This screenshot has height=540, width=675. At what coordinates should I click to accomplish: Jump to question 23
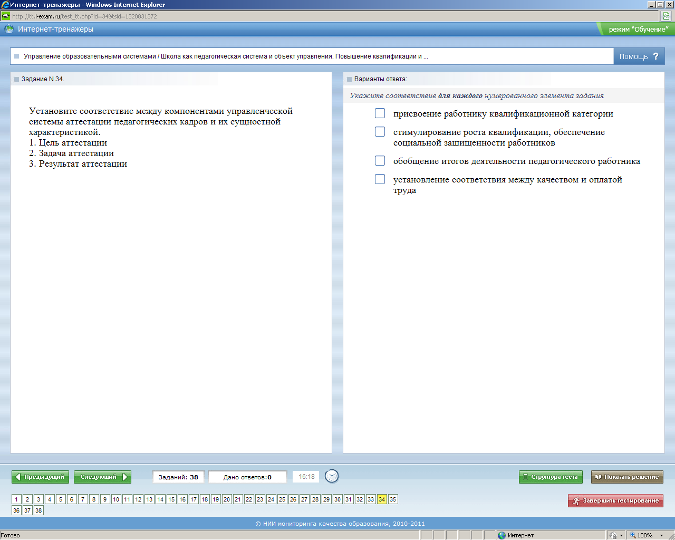260,499
